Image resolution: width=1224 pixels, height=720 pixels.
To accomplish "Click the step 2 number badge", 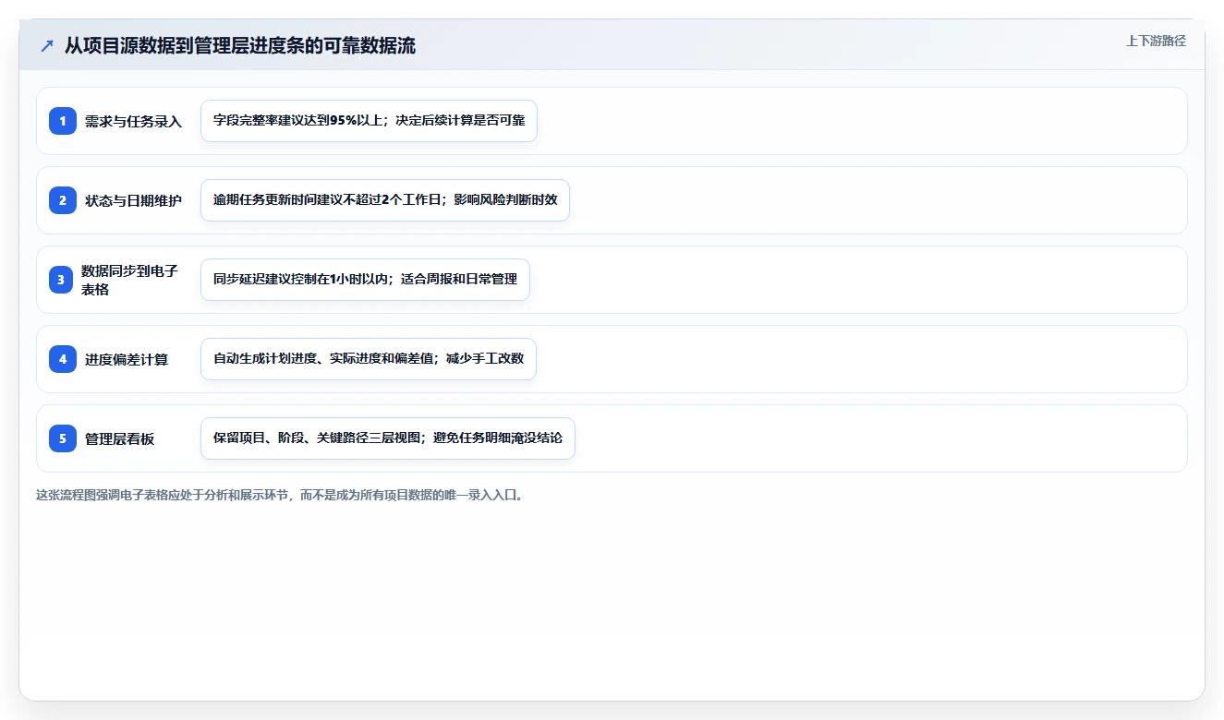I will tap(63, 200).
